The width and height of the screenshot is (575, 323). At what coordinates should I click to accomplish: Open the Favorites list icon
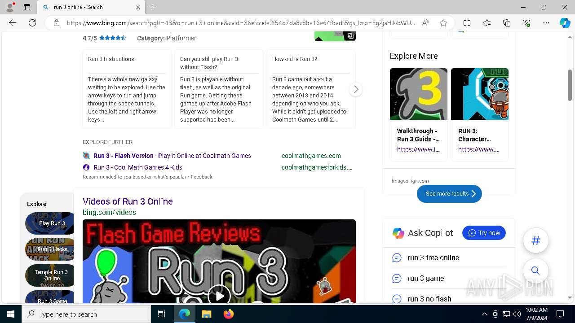[x=487, y=23]
